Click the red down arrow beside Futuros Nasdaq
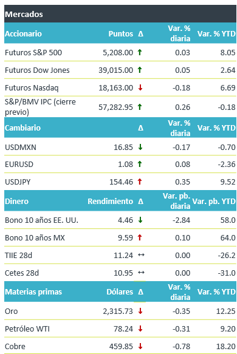This screenshot has width=237, height=354. click(x=140, y=87)
